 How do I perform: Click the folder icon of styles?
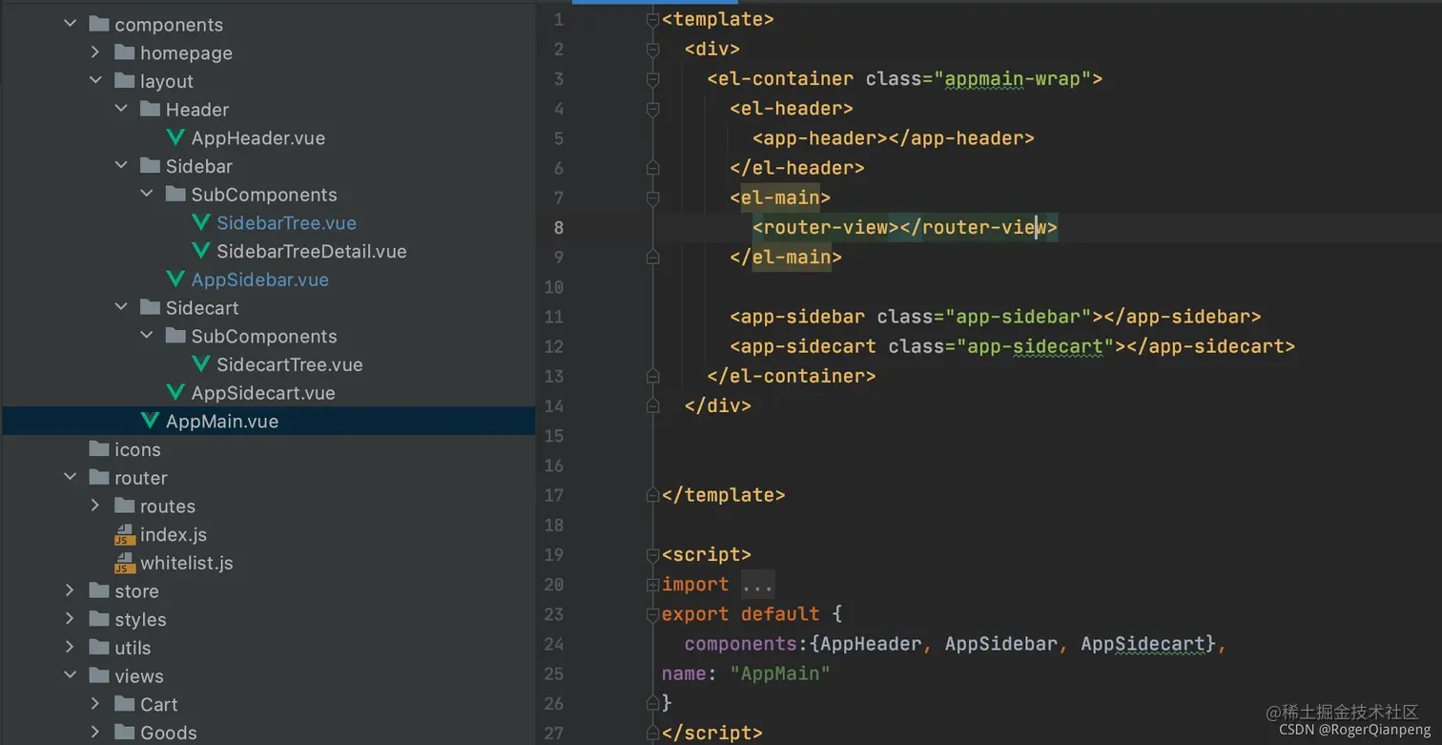99,619
